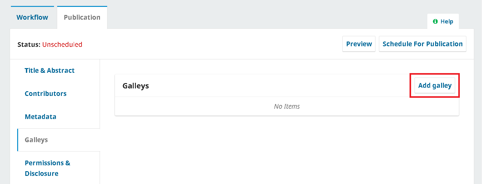The image size is (482, 184).
Task: Click the empty sidebar space right of Galleys tab
Action: click(81, 140)
